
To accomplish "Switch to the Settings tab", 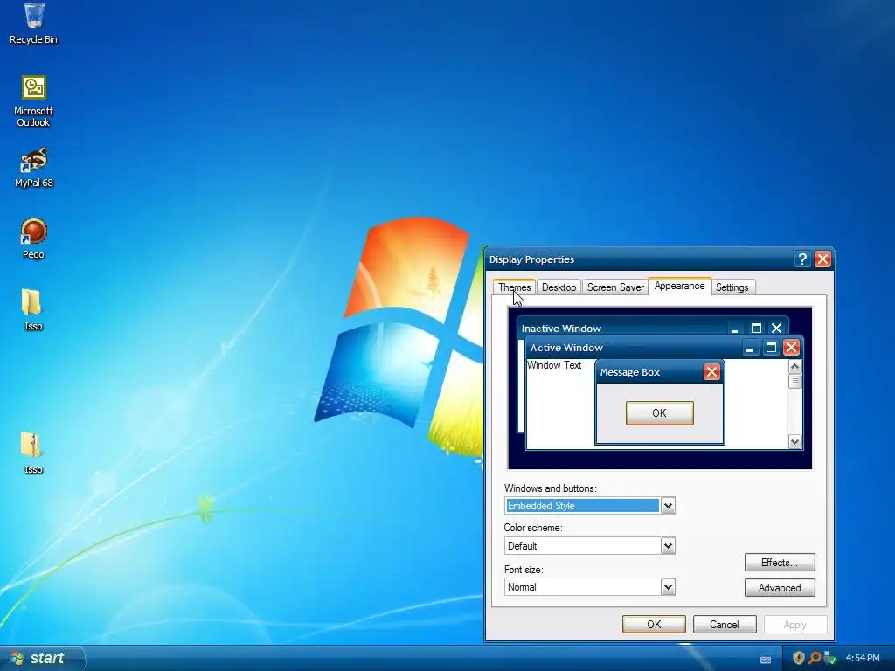I will click(x=732, y=287).
